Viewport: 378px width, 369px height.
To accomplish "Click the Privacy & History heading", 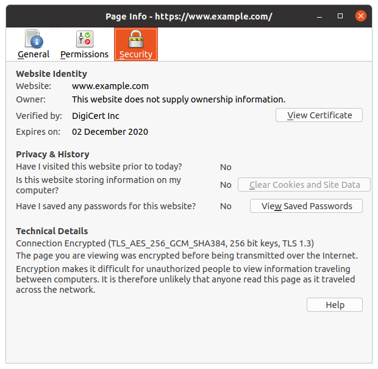I will (x=52, y=154).
